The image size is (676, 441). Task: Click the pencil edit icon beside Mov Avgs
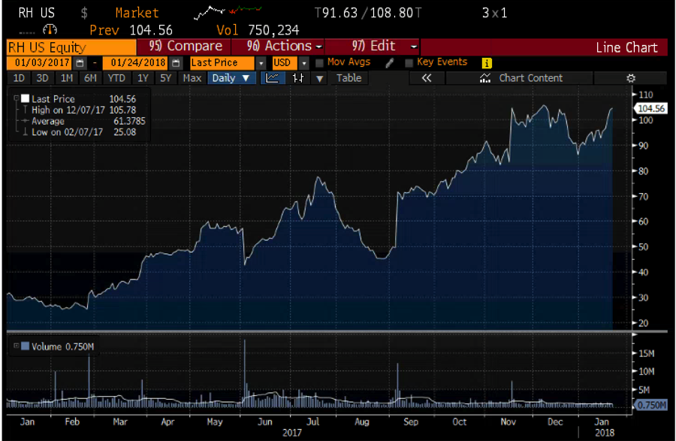388,63
